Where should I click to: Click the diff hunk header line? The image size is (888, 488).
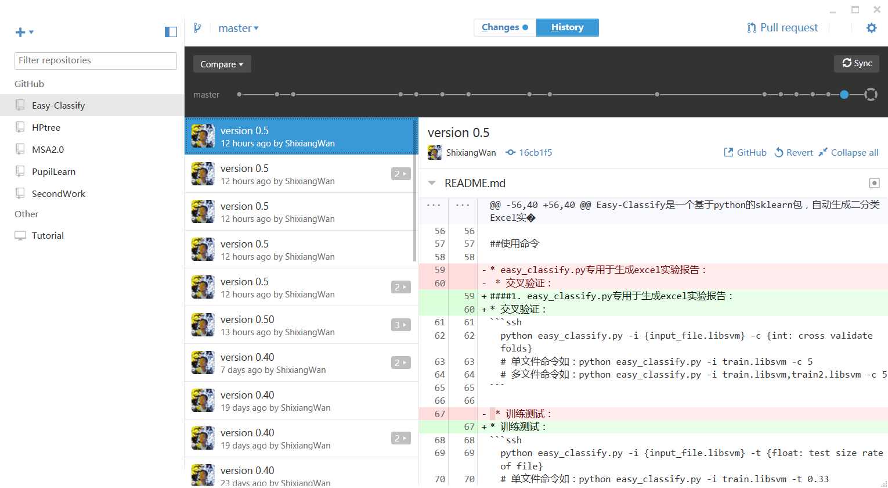pos(654,211)
